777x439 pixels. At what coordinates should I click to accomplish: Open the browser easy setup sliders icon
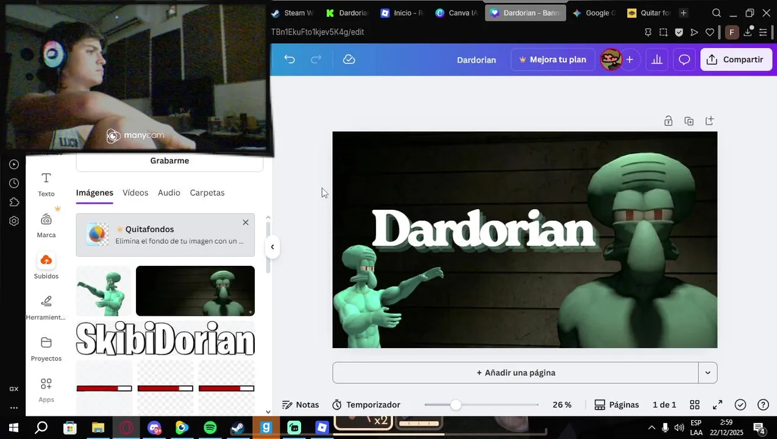point(763,32)
